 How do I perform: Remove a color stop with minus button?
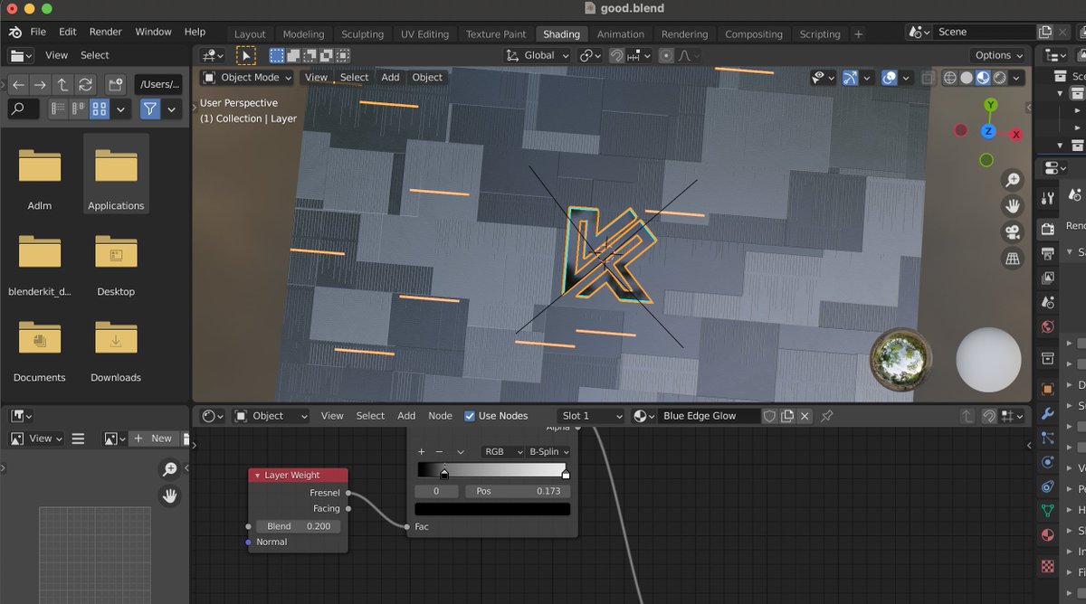tap(440, 451)
